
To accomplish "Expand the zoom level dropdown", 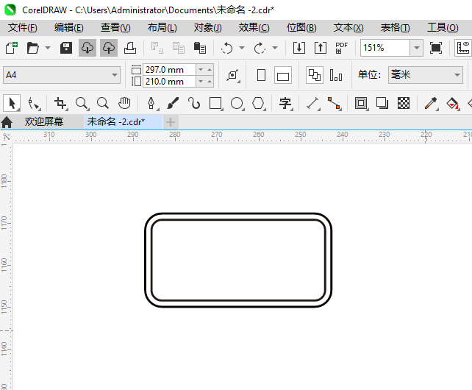I will (x=417, y=48).
